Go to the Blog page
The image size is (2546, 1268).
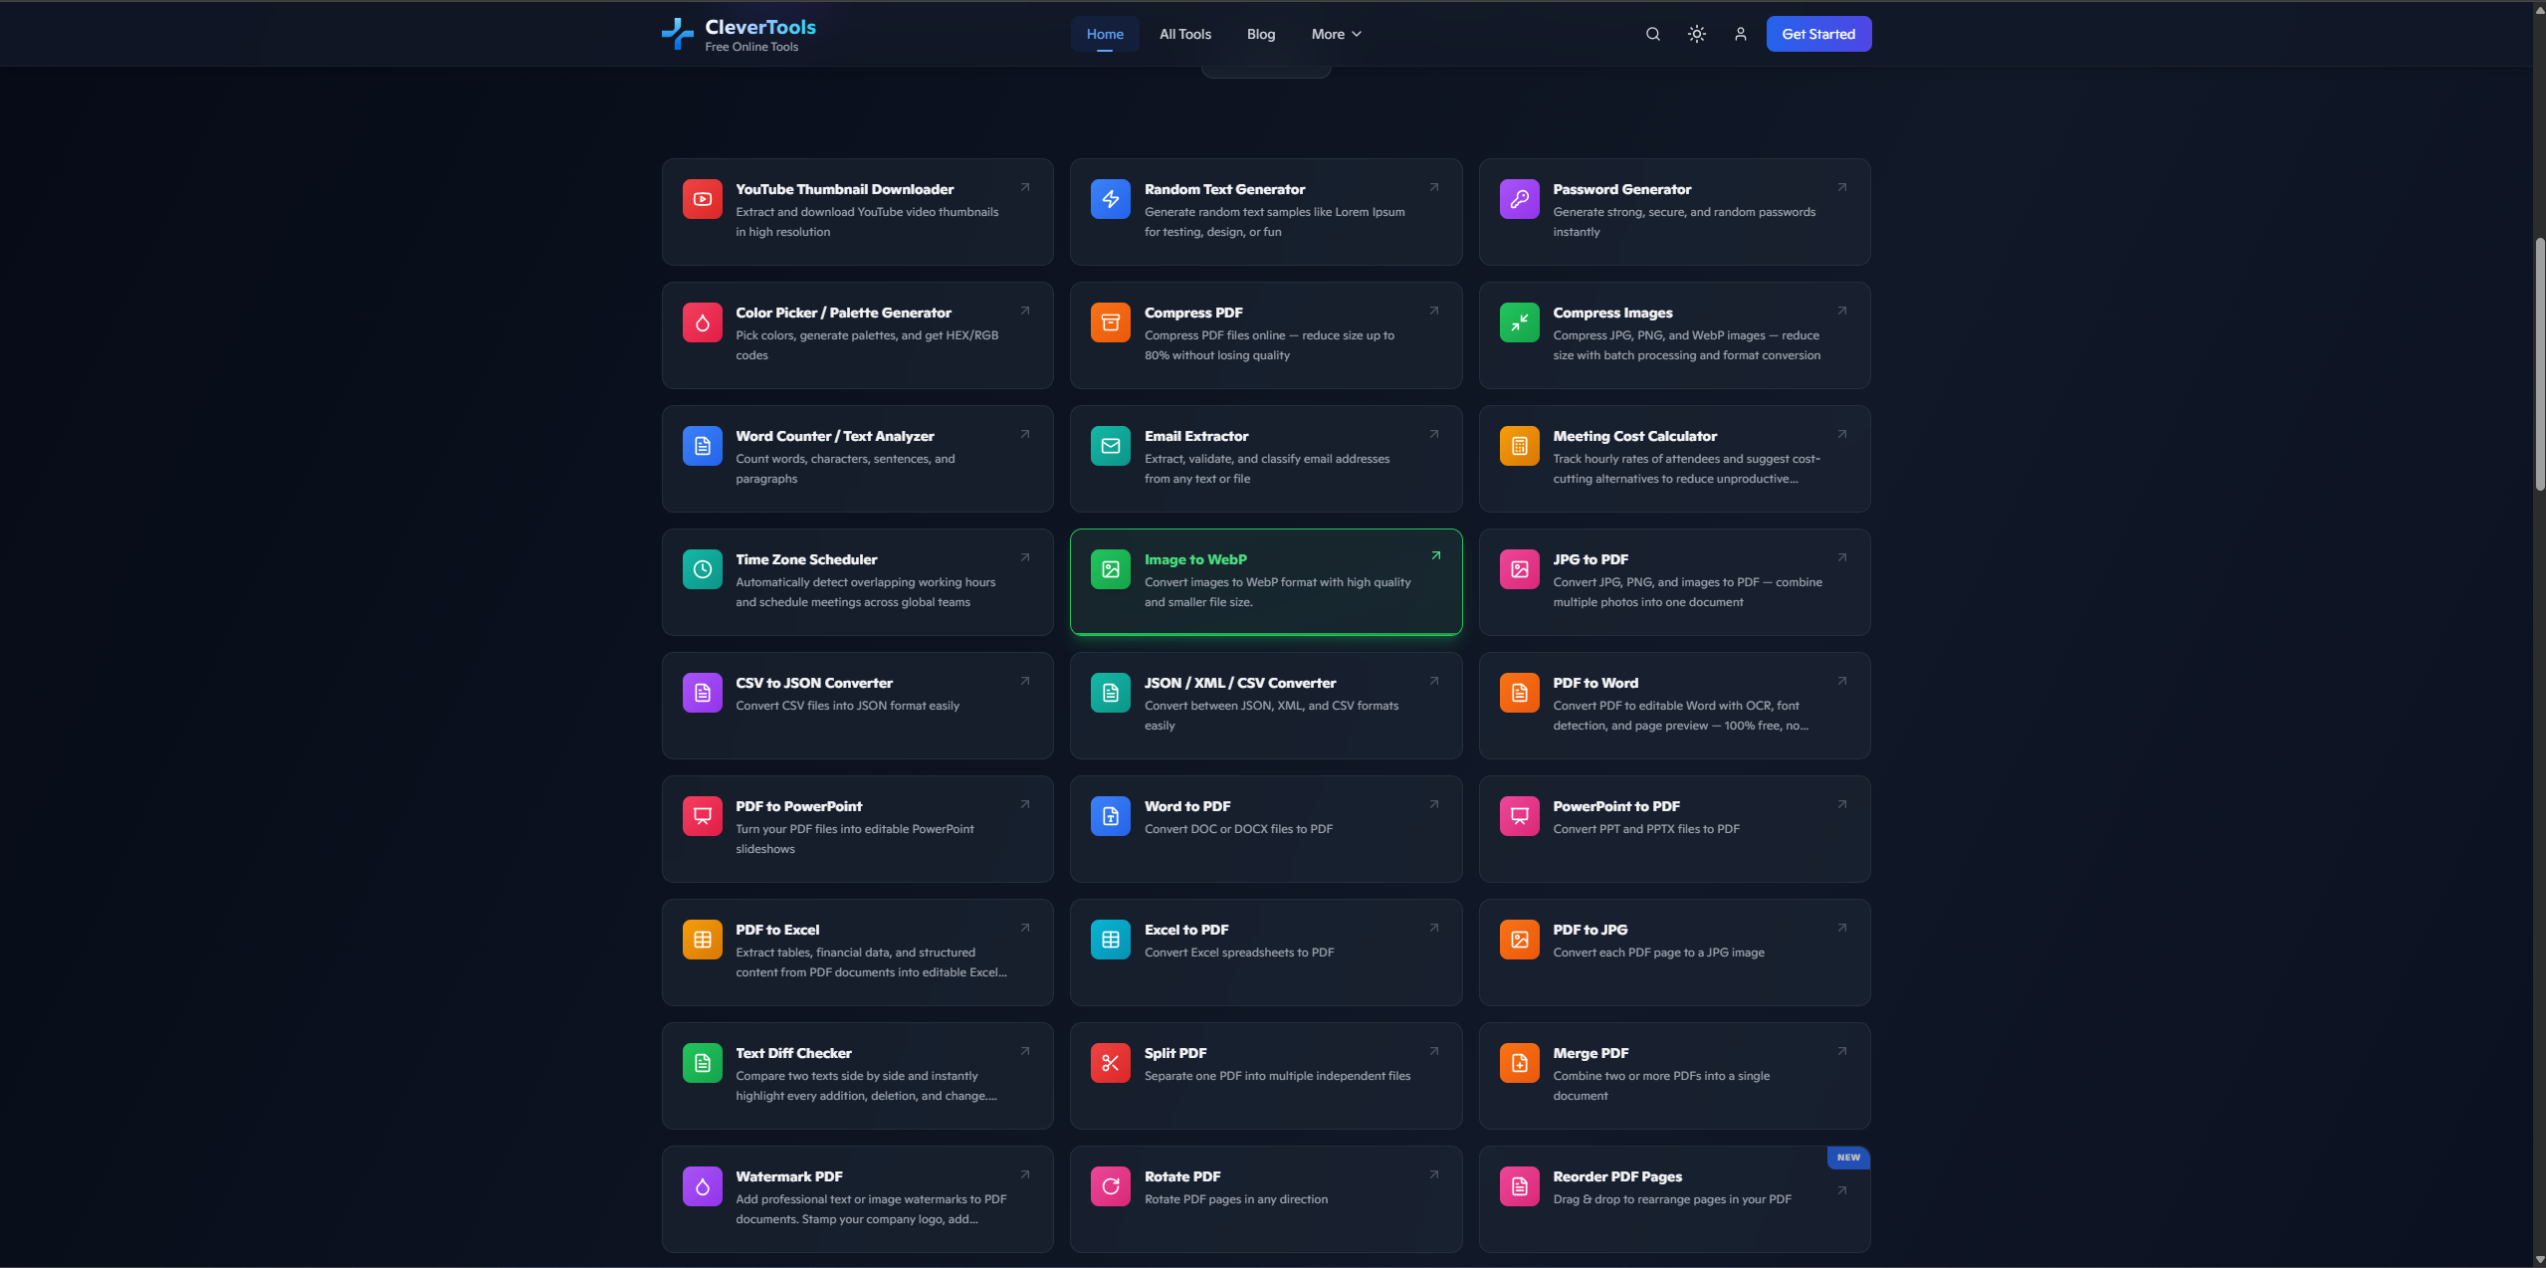click(x=1259, y=33)
